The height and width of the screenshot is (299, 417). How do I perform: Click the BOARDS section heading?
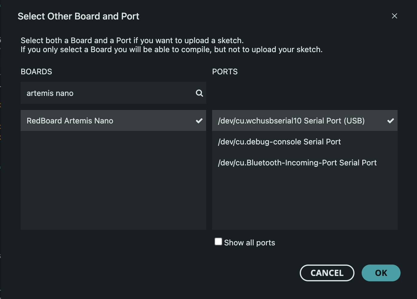[36, 72]
